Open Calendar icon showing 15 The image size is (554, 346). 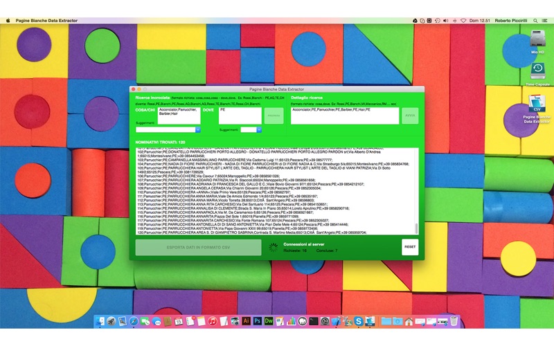click(179, 321)
